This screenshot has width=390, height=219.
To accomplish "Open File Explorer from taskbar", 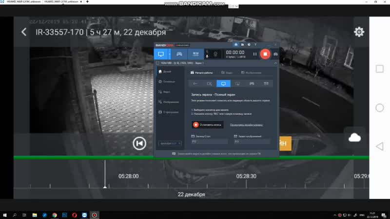I will coord(35,215).
